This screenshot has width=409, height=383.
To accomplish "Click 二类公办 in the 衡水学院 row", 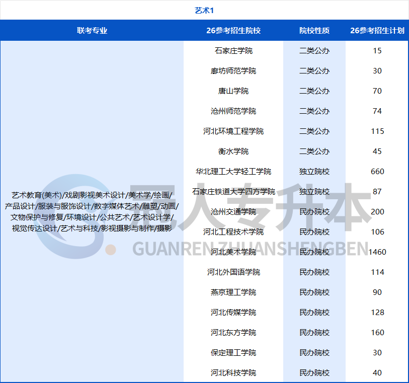I will click(x=314, y=151).
